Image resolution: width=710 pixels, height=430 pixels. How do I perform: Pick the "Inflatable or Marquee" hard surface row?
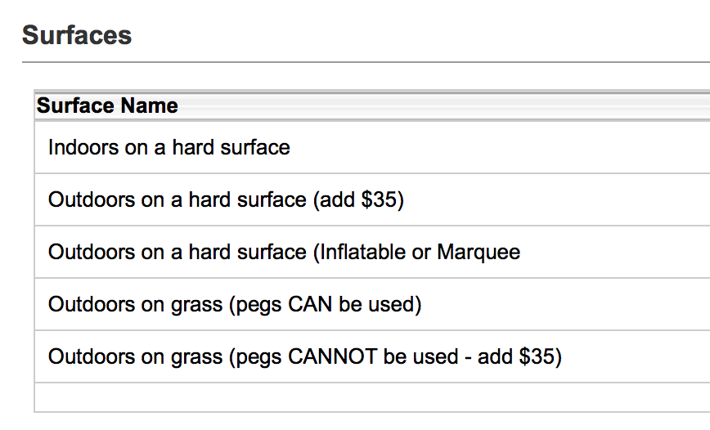[x=284, y=253]
